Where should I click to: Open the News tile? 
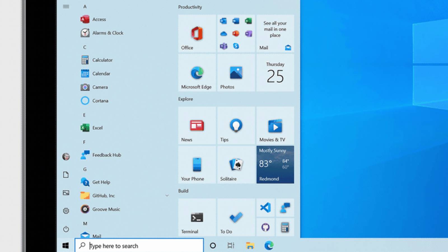pyautogui.click(x=197, y=125)
